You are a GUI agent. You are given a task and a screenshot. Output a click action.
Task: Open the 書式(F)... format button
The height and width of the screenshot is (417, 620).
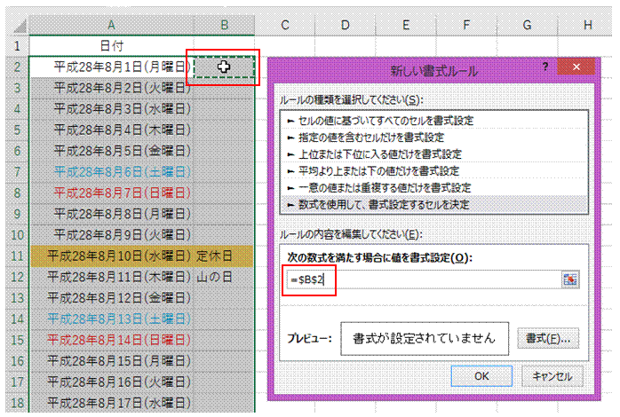coord(548,338)
